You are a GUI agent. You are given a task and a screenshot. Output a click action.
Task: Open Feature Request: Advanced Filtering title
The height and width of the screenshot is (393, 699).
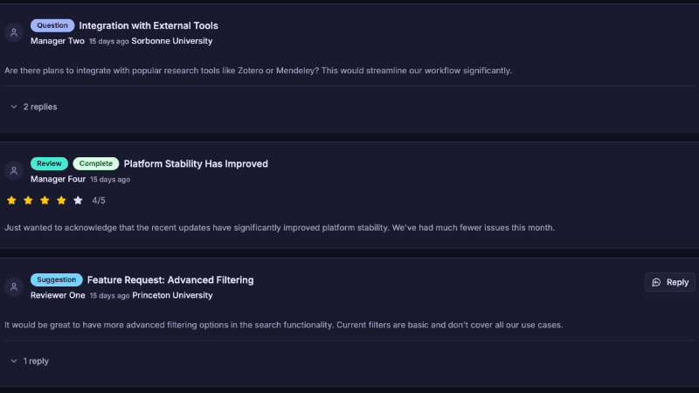tap(170, 279)
